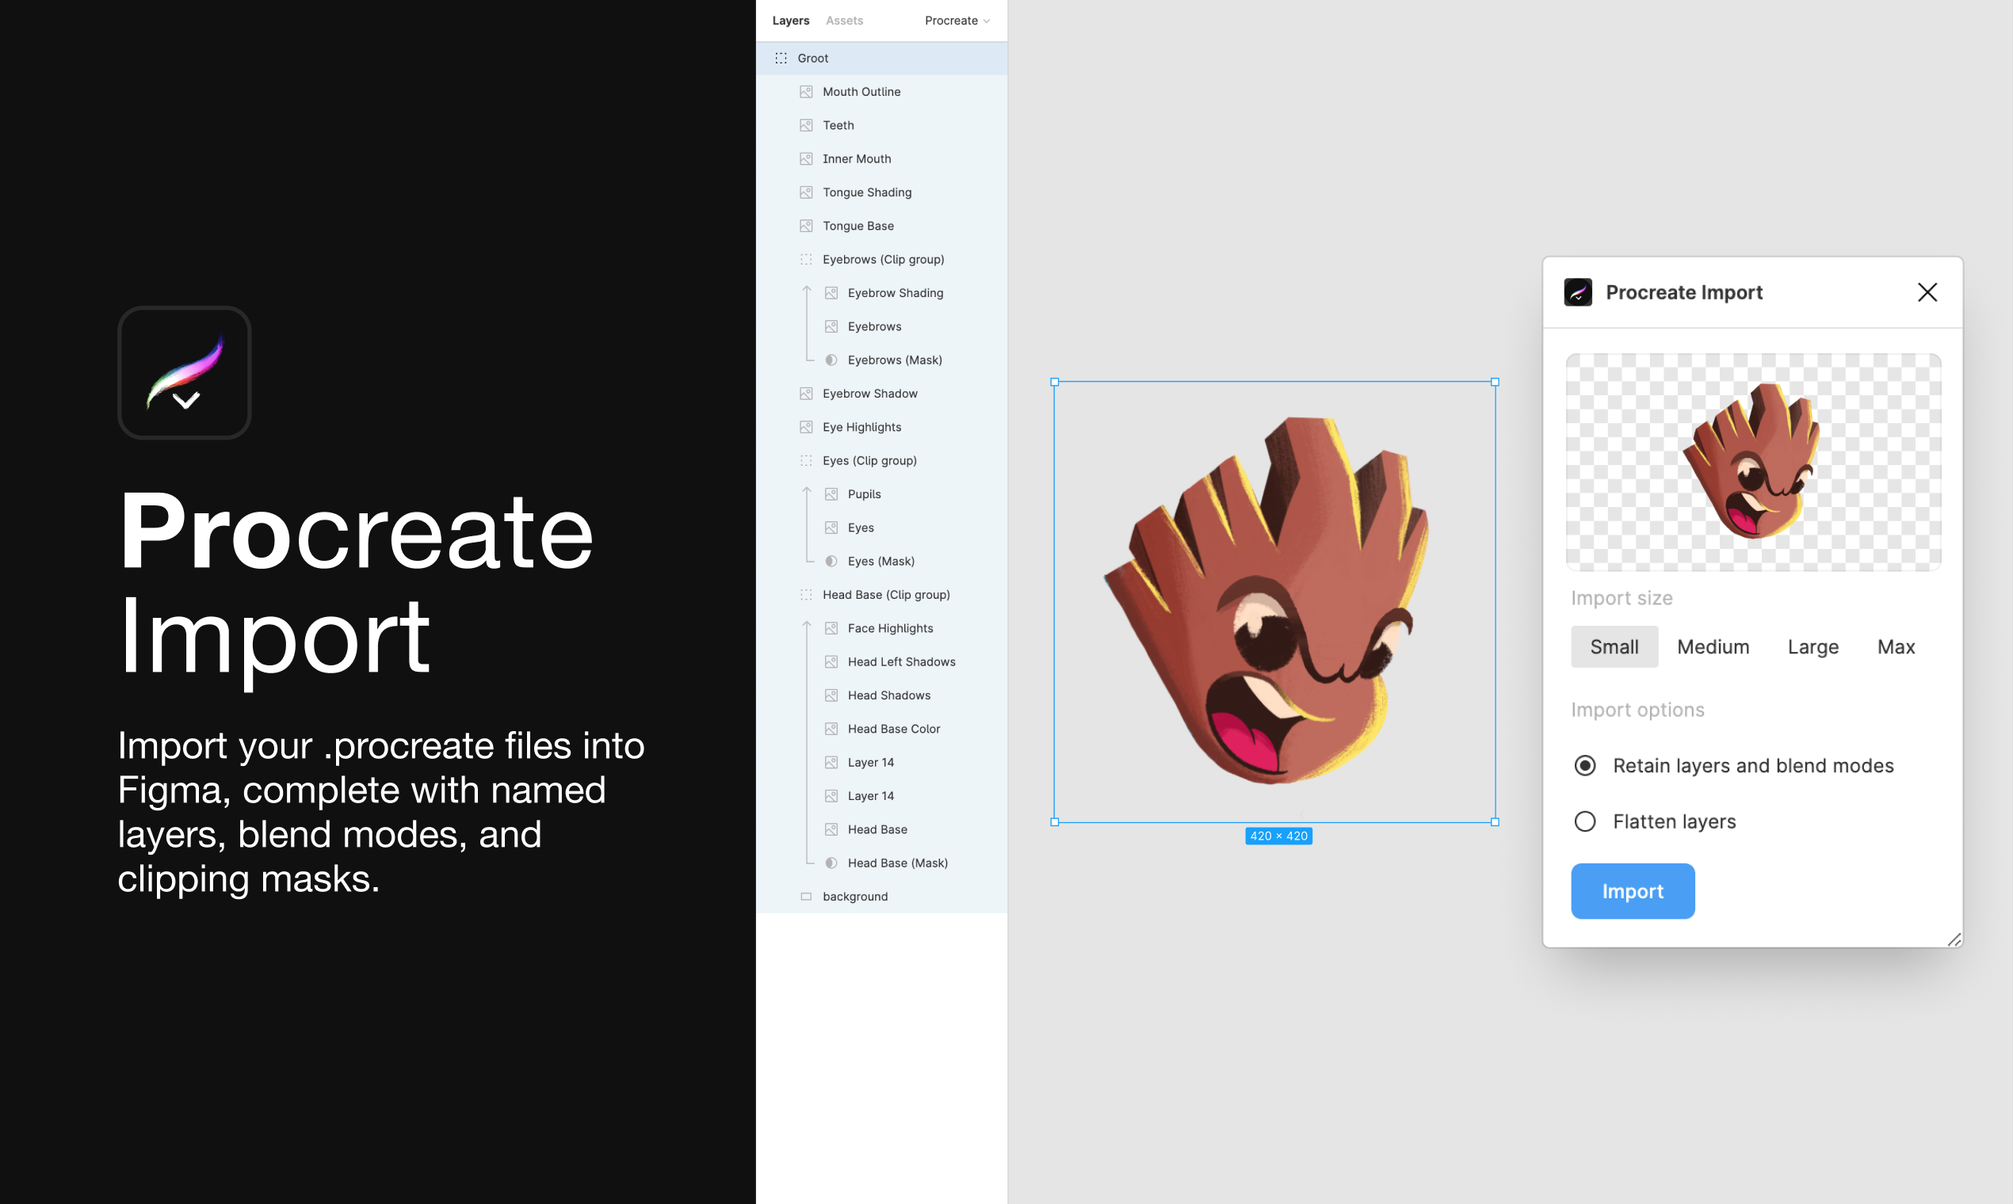Click the large Procreate app icon on the banner

[x=184, y=372]
